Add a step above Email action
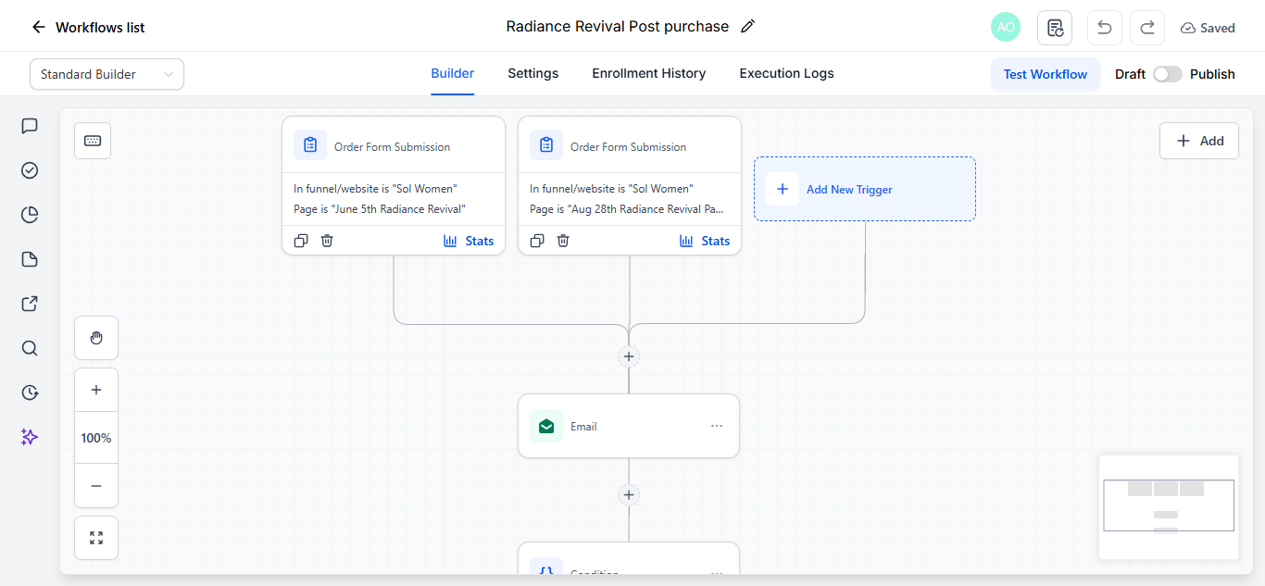1265x586 pixels. click(x=629, y=356)
